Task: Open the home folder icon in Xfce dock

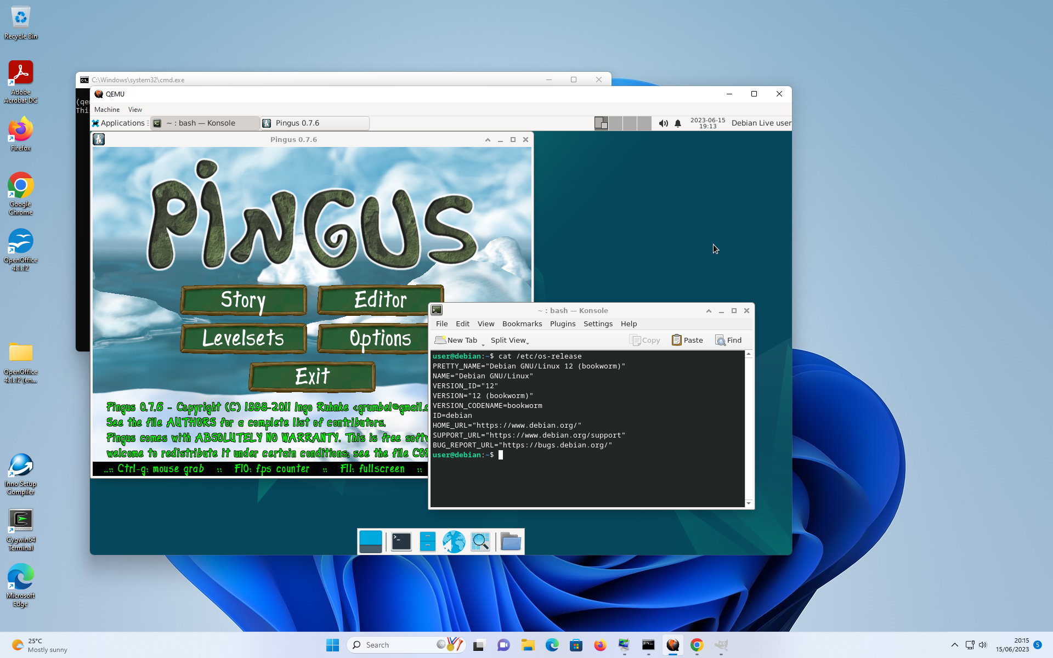Action: [x=511, y=542]
